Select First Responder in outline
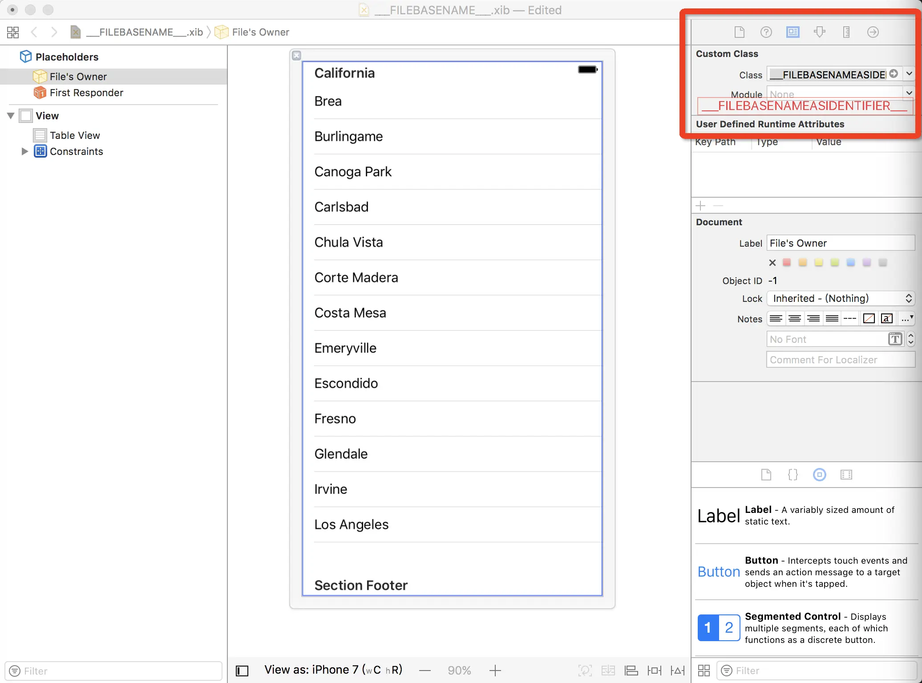 pyautogui.click(x=86, y=93)
